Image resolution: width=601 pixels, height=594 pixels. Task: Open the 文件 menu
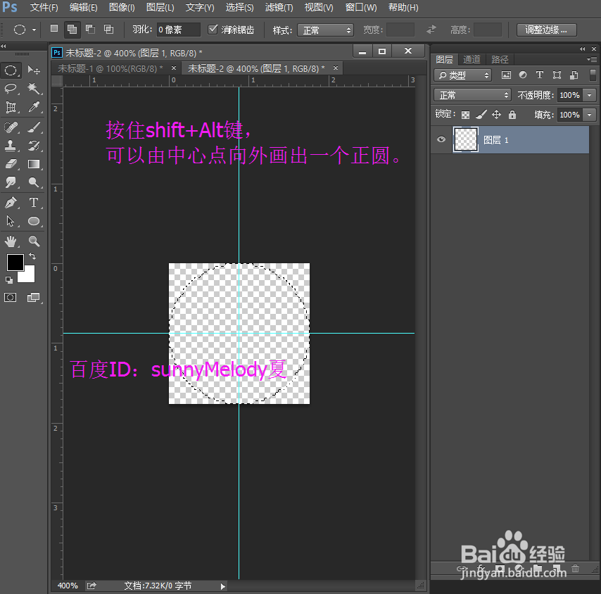[x=44, y=8]
